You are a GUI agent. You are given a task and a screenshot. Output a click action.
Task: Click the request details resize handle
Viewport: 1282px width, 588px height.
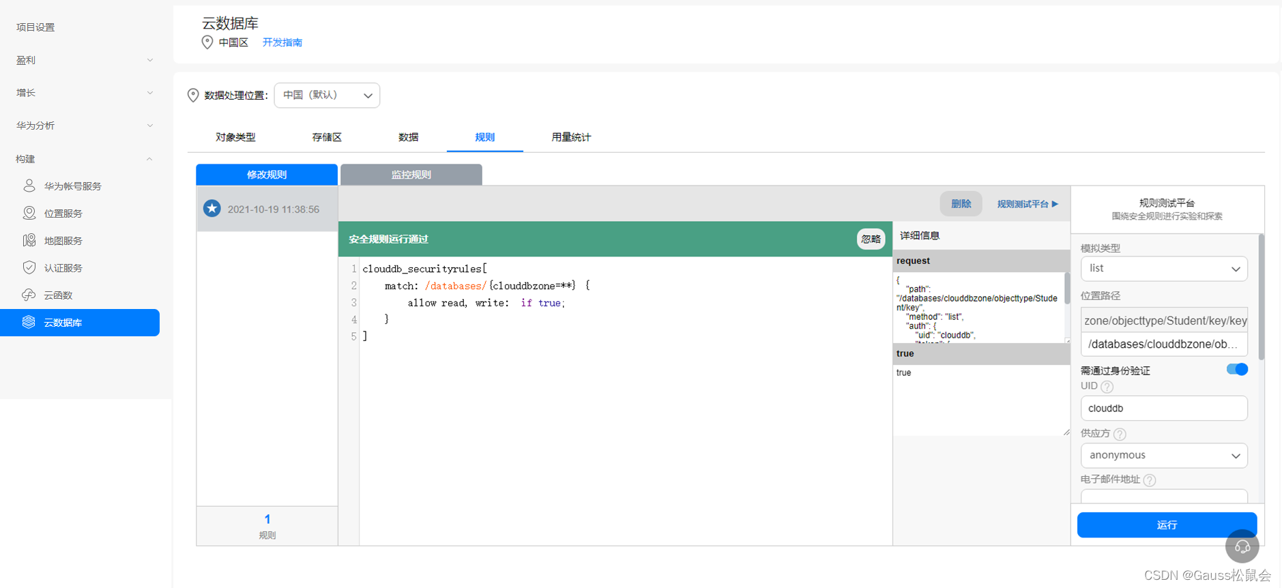(x=1067, y=340)
